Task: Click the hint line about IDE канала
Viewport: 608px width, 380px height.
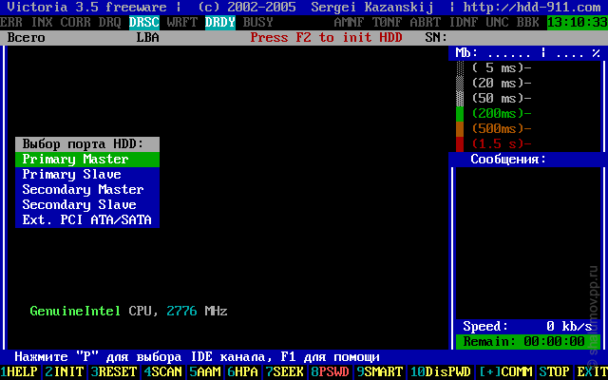Action: [x=197, y=357]
